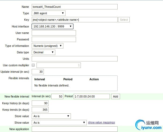Click the User name input field
Screen dimensions: 163x132
(x=54, y=33)
